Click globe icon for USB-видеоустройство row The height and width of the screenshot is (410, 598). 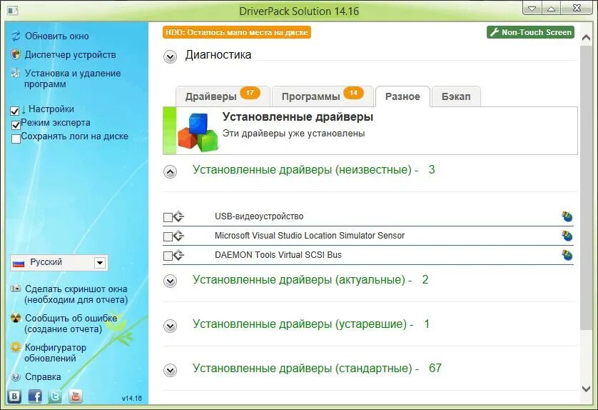click(x=567, y=216)
